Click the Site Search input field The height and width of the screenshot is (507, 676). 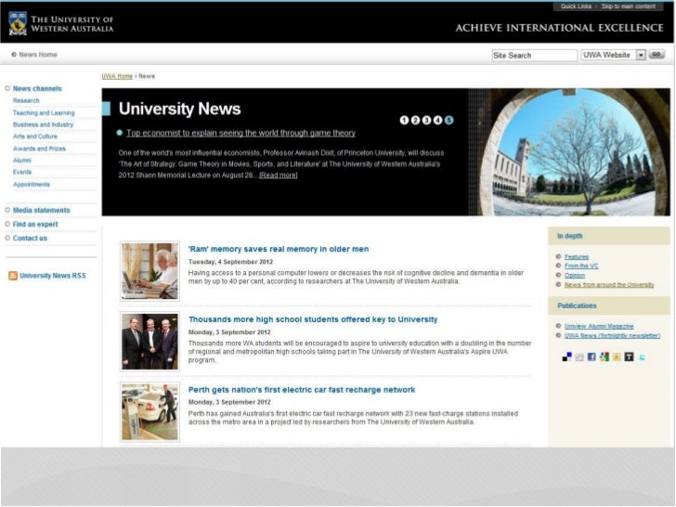coord(534,55)
